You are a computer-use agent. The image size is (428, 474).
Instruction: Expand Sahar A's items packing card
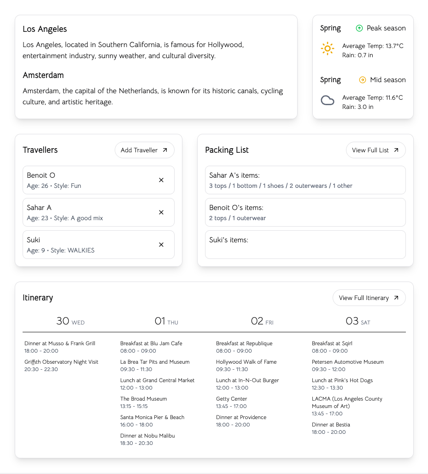(x=305, y=180)
